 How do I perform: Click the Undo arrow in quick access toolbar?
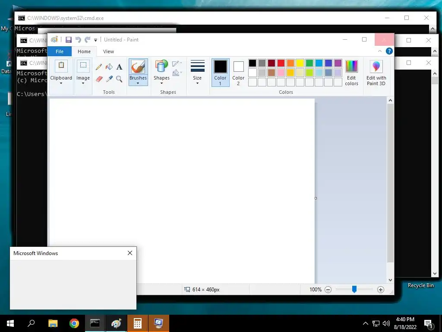click(x=78, y=40)
